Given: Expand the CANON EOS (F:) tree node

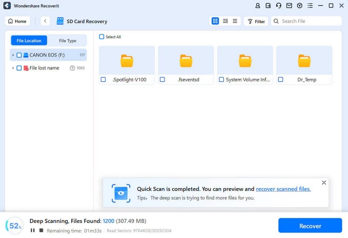Looking at the screenshot, I should (13, 55).
